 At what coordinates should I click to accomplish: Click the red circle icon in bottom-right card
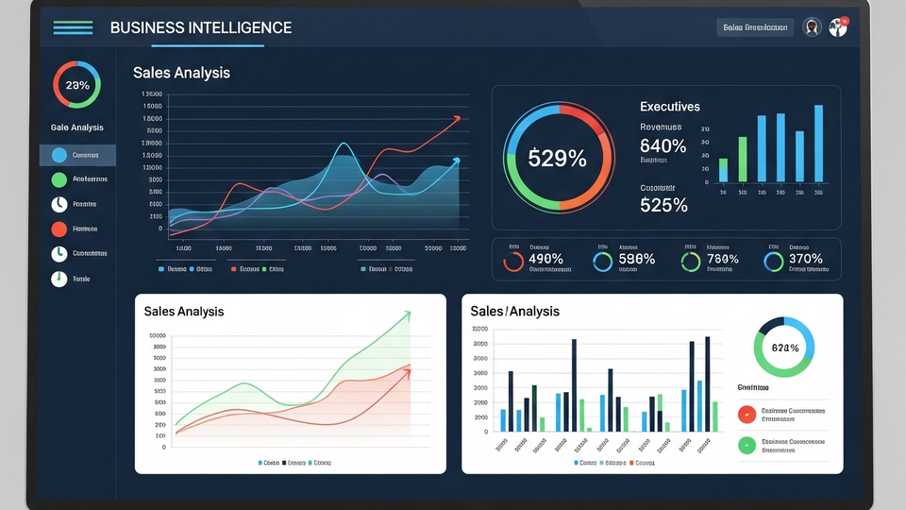pyautogui.click(x=747, y=414)
